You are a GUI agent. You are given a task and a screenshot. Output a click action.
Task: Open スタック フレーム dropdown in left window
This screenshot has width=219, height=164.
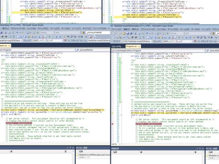99,41
